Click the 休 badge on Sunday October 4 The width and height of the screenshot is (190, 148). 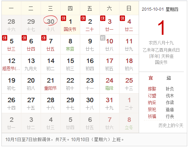click(123, 18)
